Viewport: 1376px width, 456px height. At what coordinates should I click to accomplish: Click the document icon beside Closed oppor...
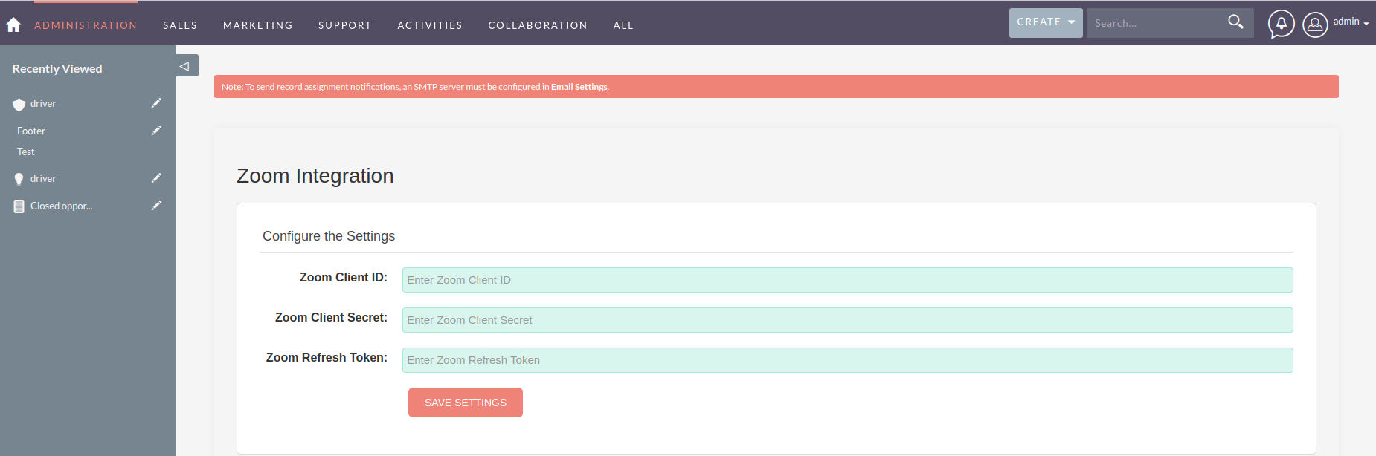(19, 206)
